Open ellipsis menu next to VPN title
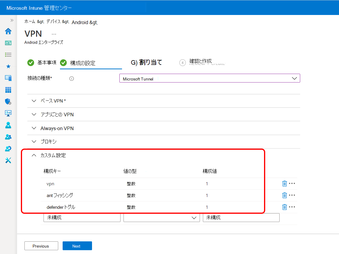339x254 pixels. pos(54,34)
